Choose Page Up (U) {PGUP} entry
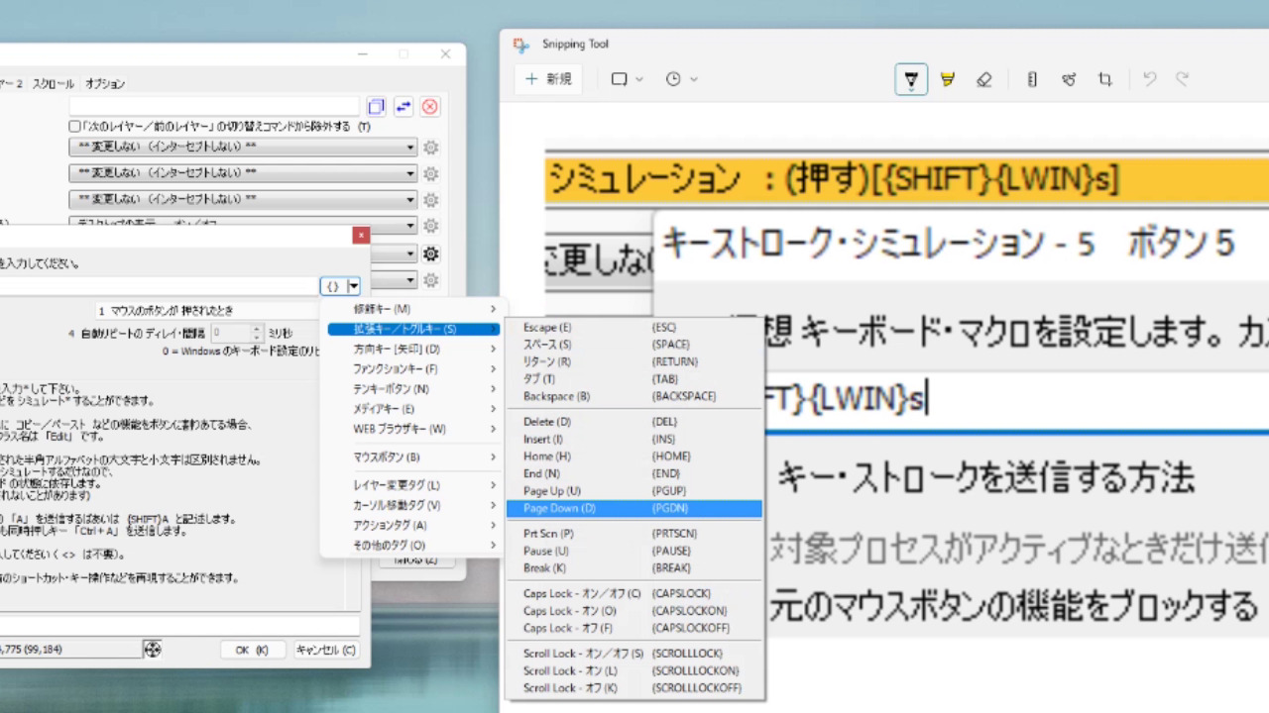 (x=634, y=491)
